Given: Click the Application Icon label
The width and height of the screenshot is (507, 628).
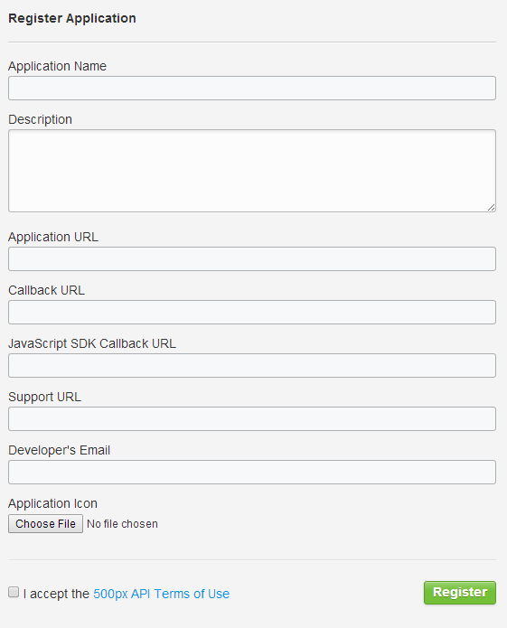Looking at the screenshot, I should tap(52, 503).
